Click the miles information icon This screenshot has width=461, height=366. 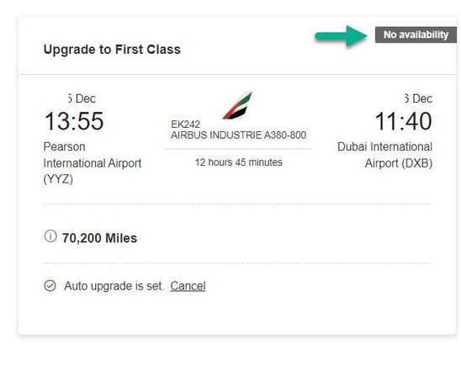(50, 236)
